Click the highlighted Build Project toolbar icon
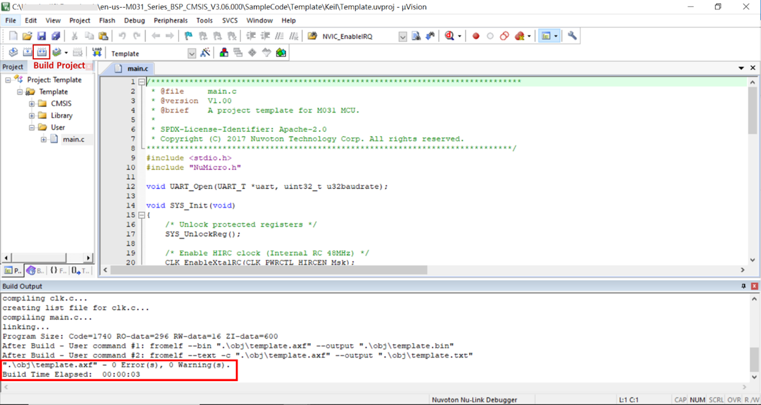Image resolution: width=761 pixels, height=405 pixels. coord(41,53)
